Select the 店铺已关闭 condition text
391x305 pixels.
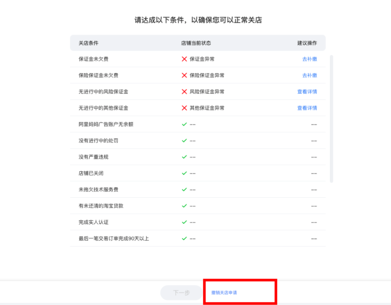(x=91, y=173)
